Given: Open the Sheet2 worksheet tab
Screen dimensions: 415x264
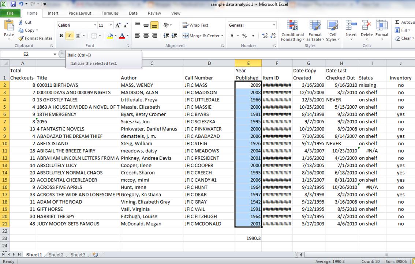Looking at the screenshot, I should [56, 255].
